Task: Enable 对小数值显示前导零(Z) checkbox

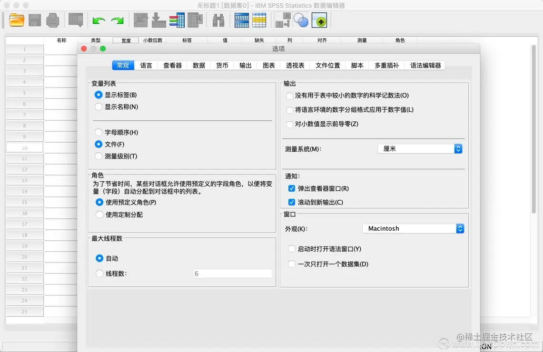Action: (290, 124)
